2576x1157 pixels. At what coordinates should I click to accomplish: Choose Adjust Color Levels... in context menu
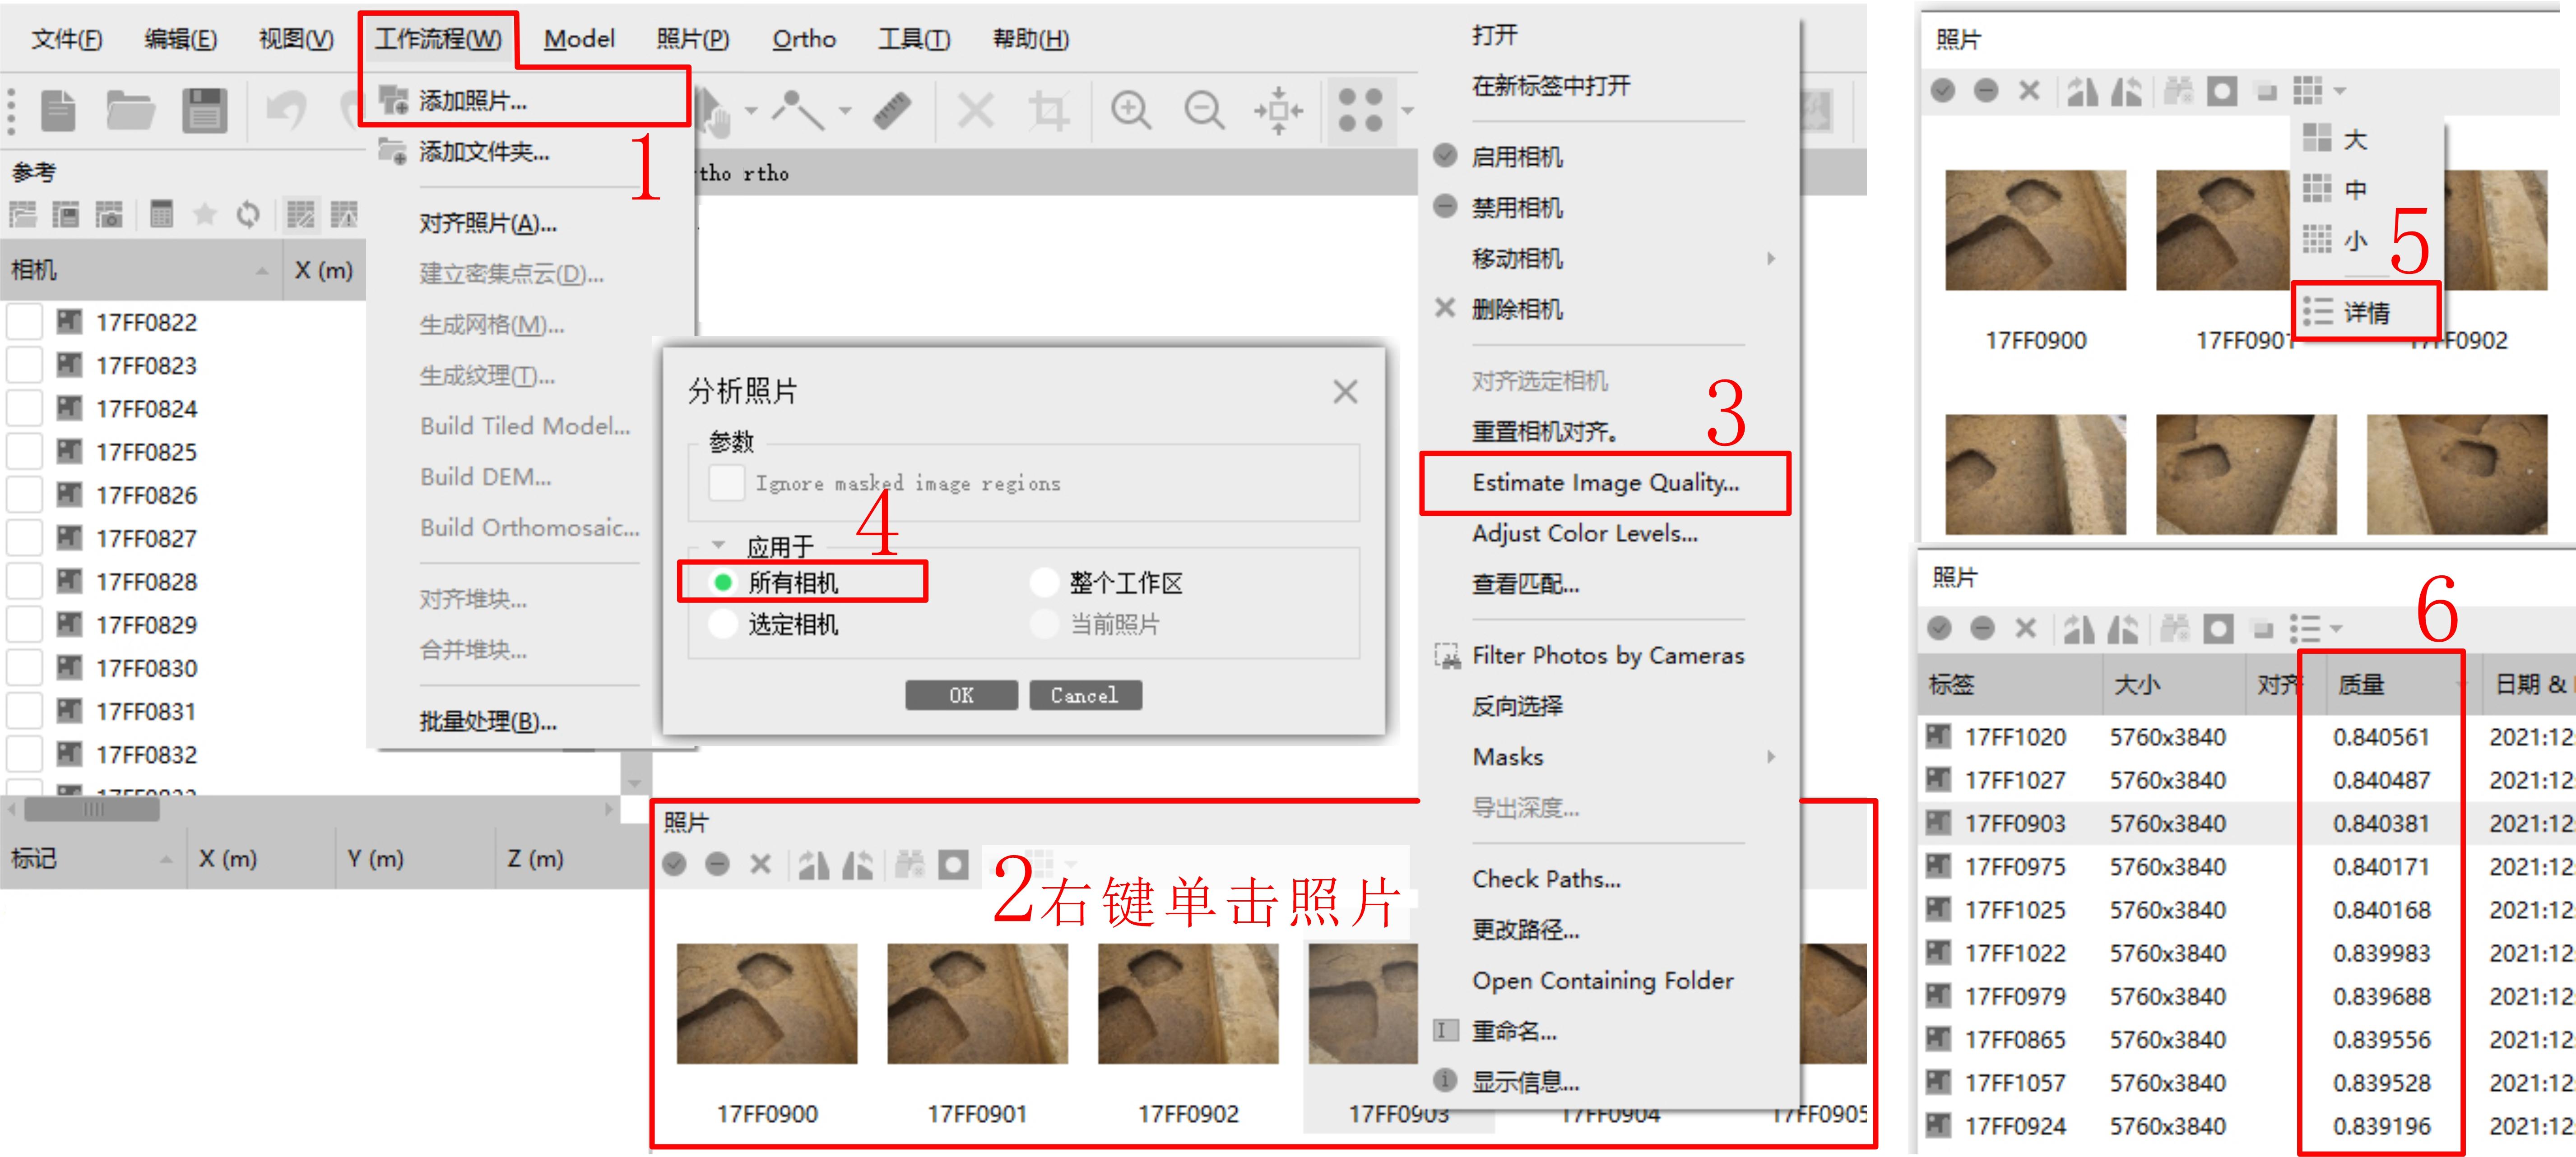click(x=1585, y=534)
